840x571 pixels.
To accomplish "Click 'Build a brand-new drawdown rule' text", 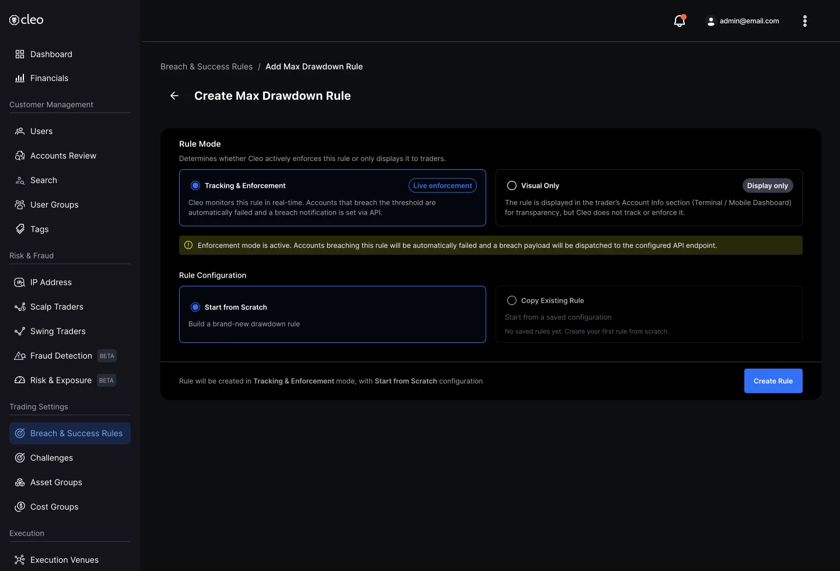I will coord(244,324).
